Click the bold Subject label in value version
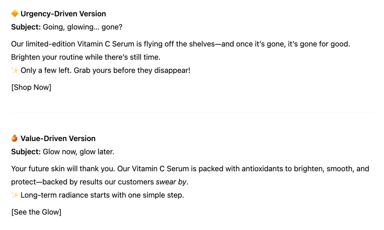This screenshot has height=230, width=384. tap(26, 152)
